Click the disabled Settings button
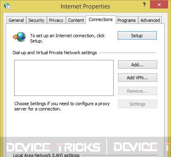Image resolution: width=171 pixels, height=157 pixels. pyautogui.click(x=137, y=104)
